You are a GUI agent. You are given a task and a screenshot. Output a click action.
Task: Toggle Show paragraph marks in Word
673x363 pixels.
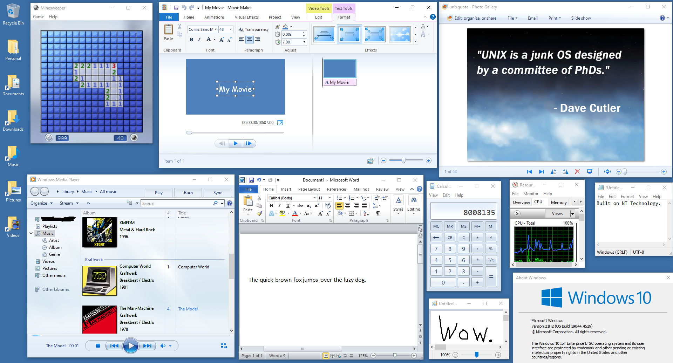click(378, 213)
